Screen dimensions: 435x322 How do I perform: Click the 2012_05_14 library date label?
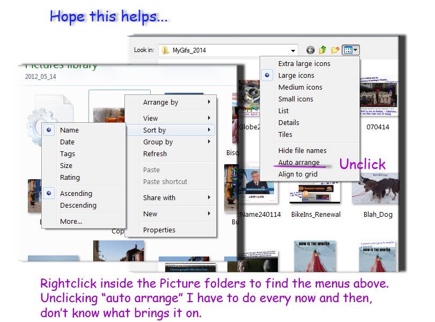pyautogui.click(x=41, y=77)
